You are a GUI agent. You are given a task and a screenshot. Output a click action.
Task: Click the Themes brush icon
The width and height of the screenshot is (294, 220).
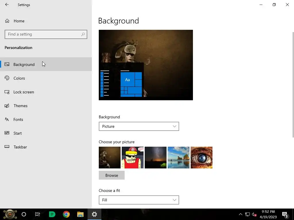7,106
